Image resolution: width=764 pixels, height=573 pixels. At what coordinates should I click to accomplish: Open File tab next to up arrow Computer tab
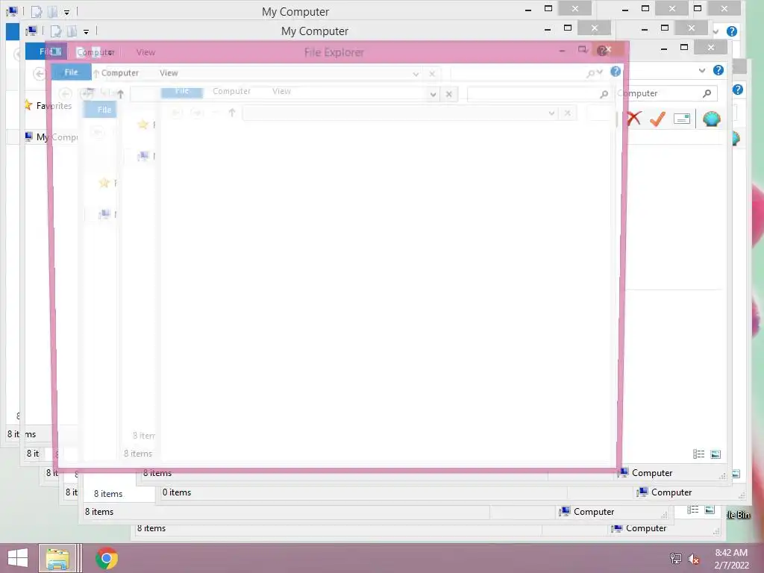(x=71, y=72)
